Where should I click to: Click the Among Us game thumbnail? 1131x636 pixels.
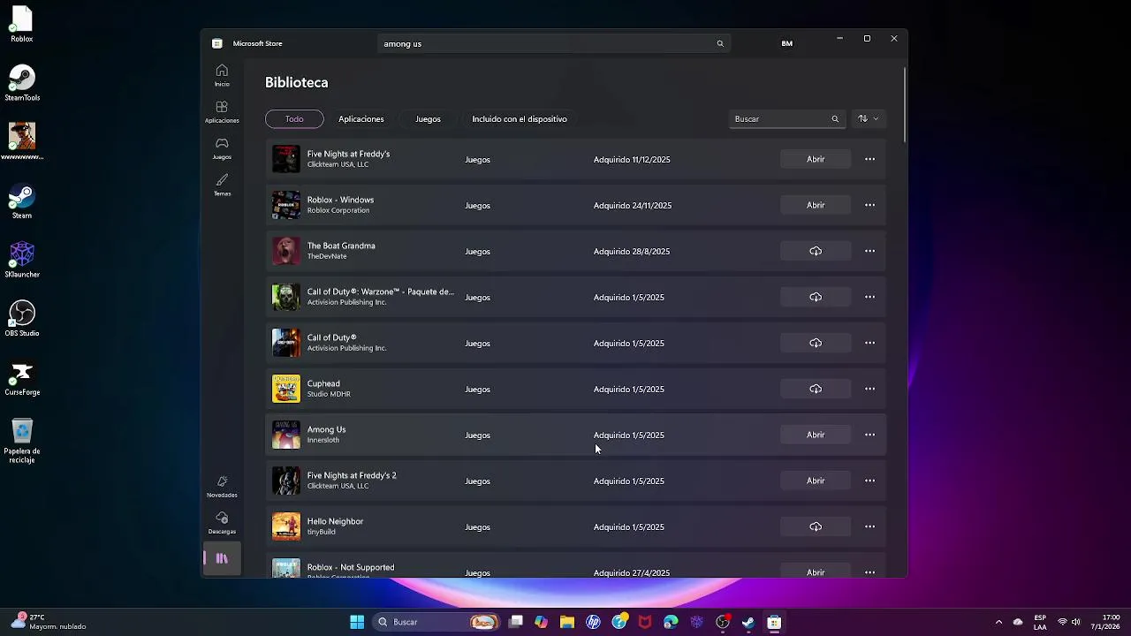tap(285, 435)
